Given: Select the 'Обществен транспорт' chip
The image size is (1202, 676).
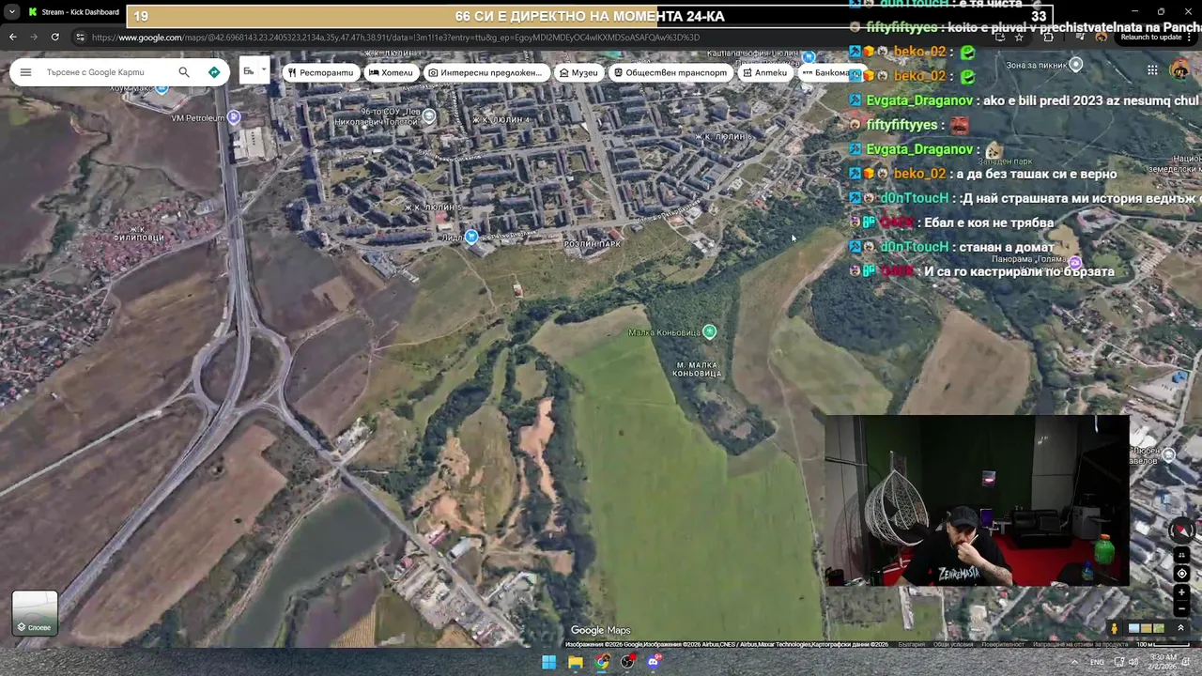Looking at the screenshot, I should coord(670,72).
